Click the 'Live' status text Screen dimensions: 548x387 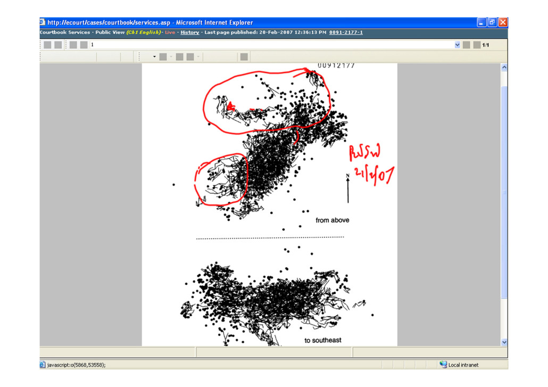pos(170,32)
